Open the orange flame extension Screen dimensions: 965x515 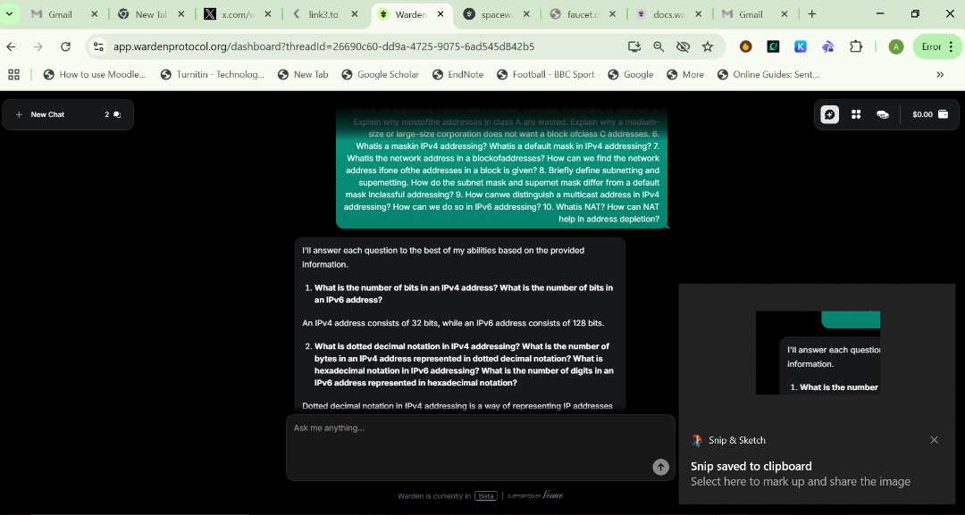click(746, 46)
